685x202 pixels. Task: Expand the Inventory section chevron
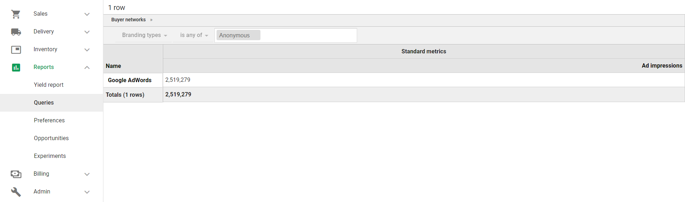click(x=87, y=50)
